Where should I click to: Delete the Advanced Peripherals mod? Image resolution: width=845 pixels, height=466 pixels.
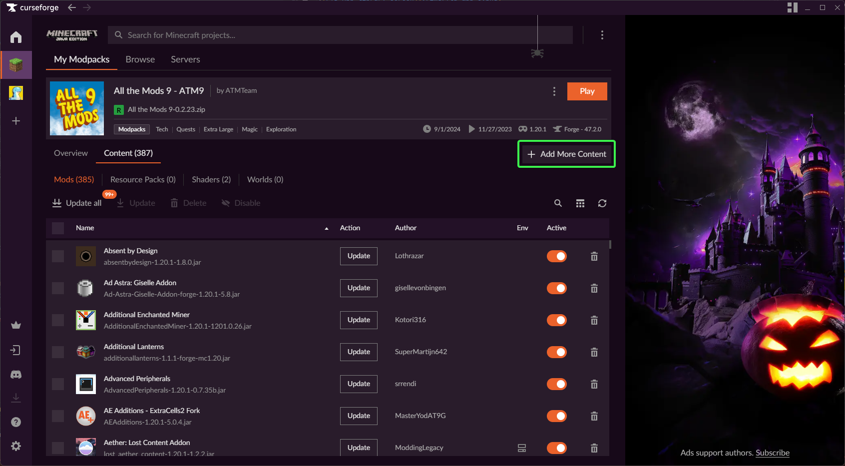coord(594,384)
